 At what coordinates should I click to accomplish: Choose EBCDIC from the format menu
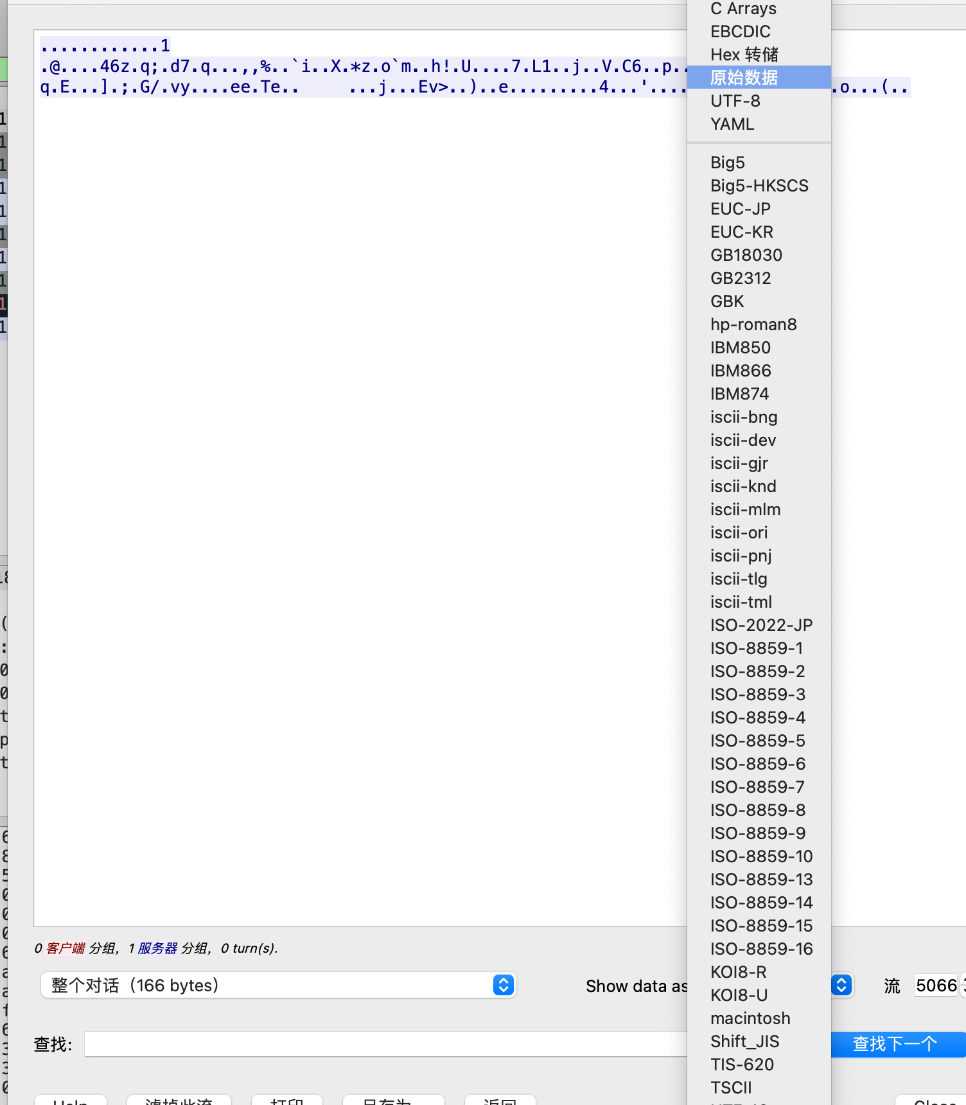click(740, 31)
